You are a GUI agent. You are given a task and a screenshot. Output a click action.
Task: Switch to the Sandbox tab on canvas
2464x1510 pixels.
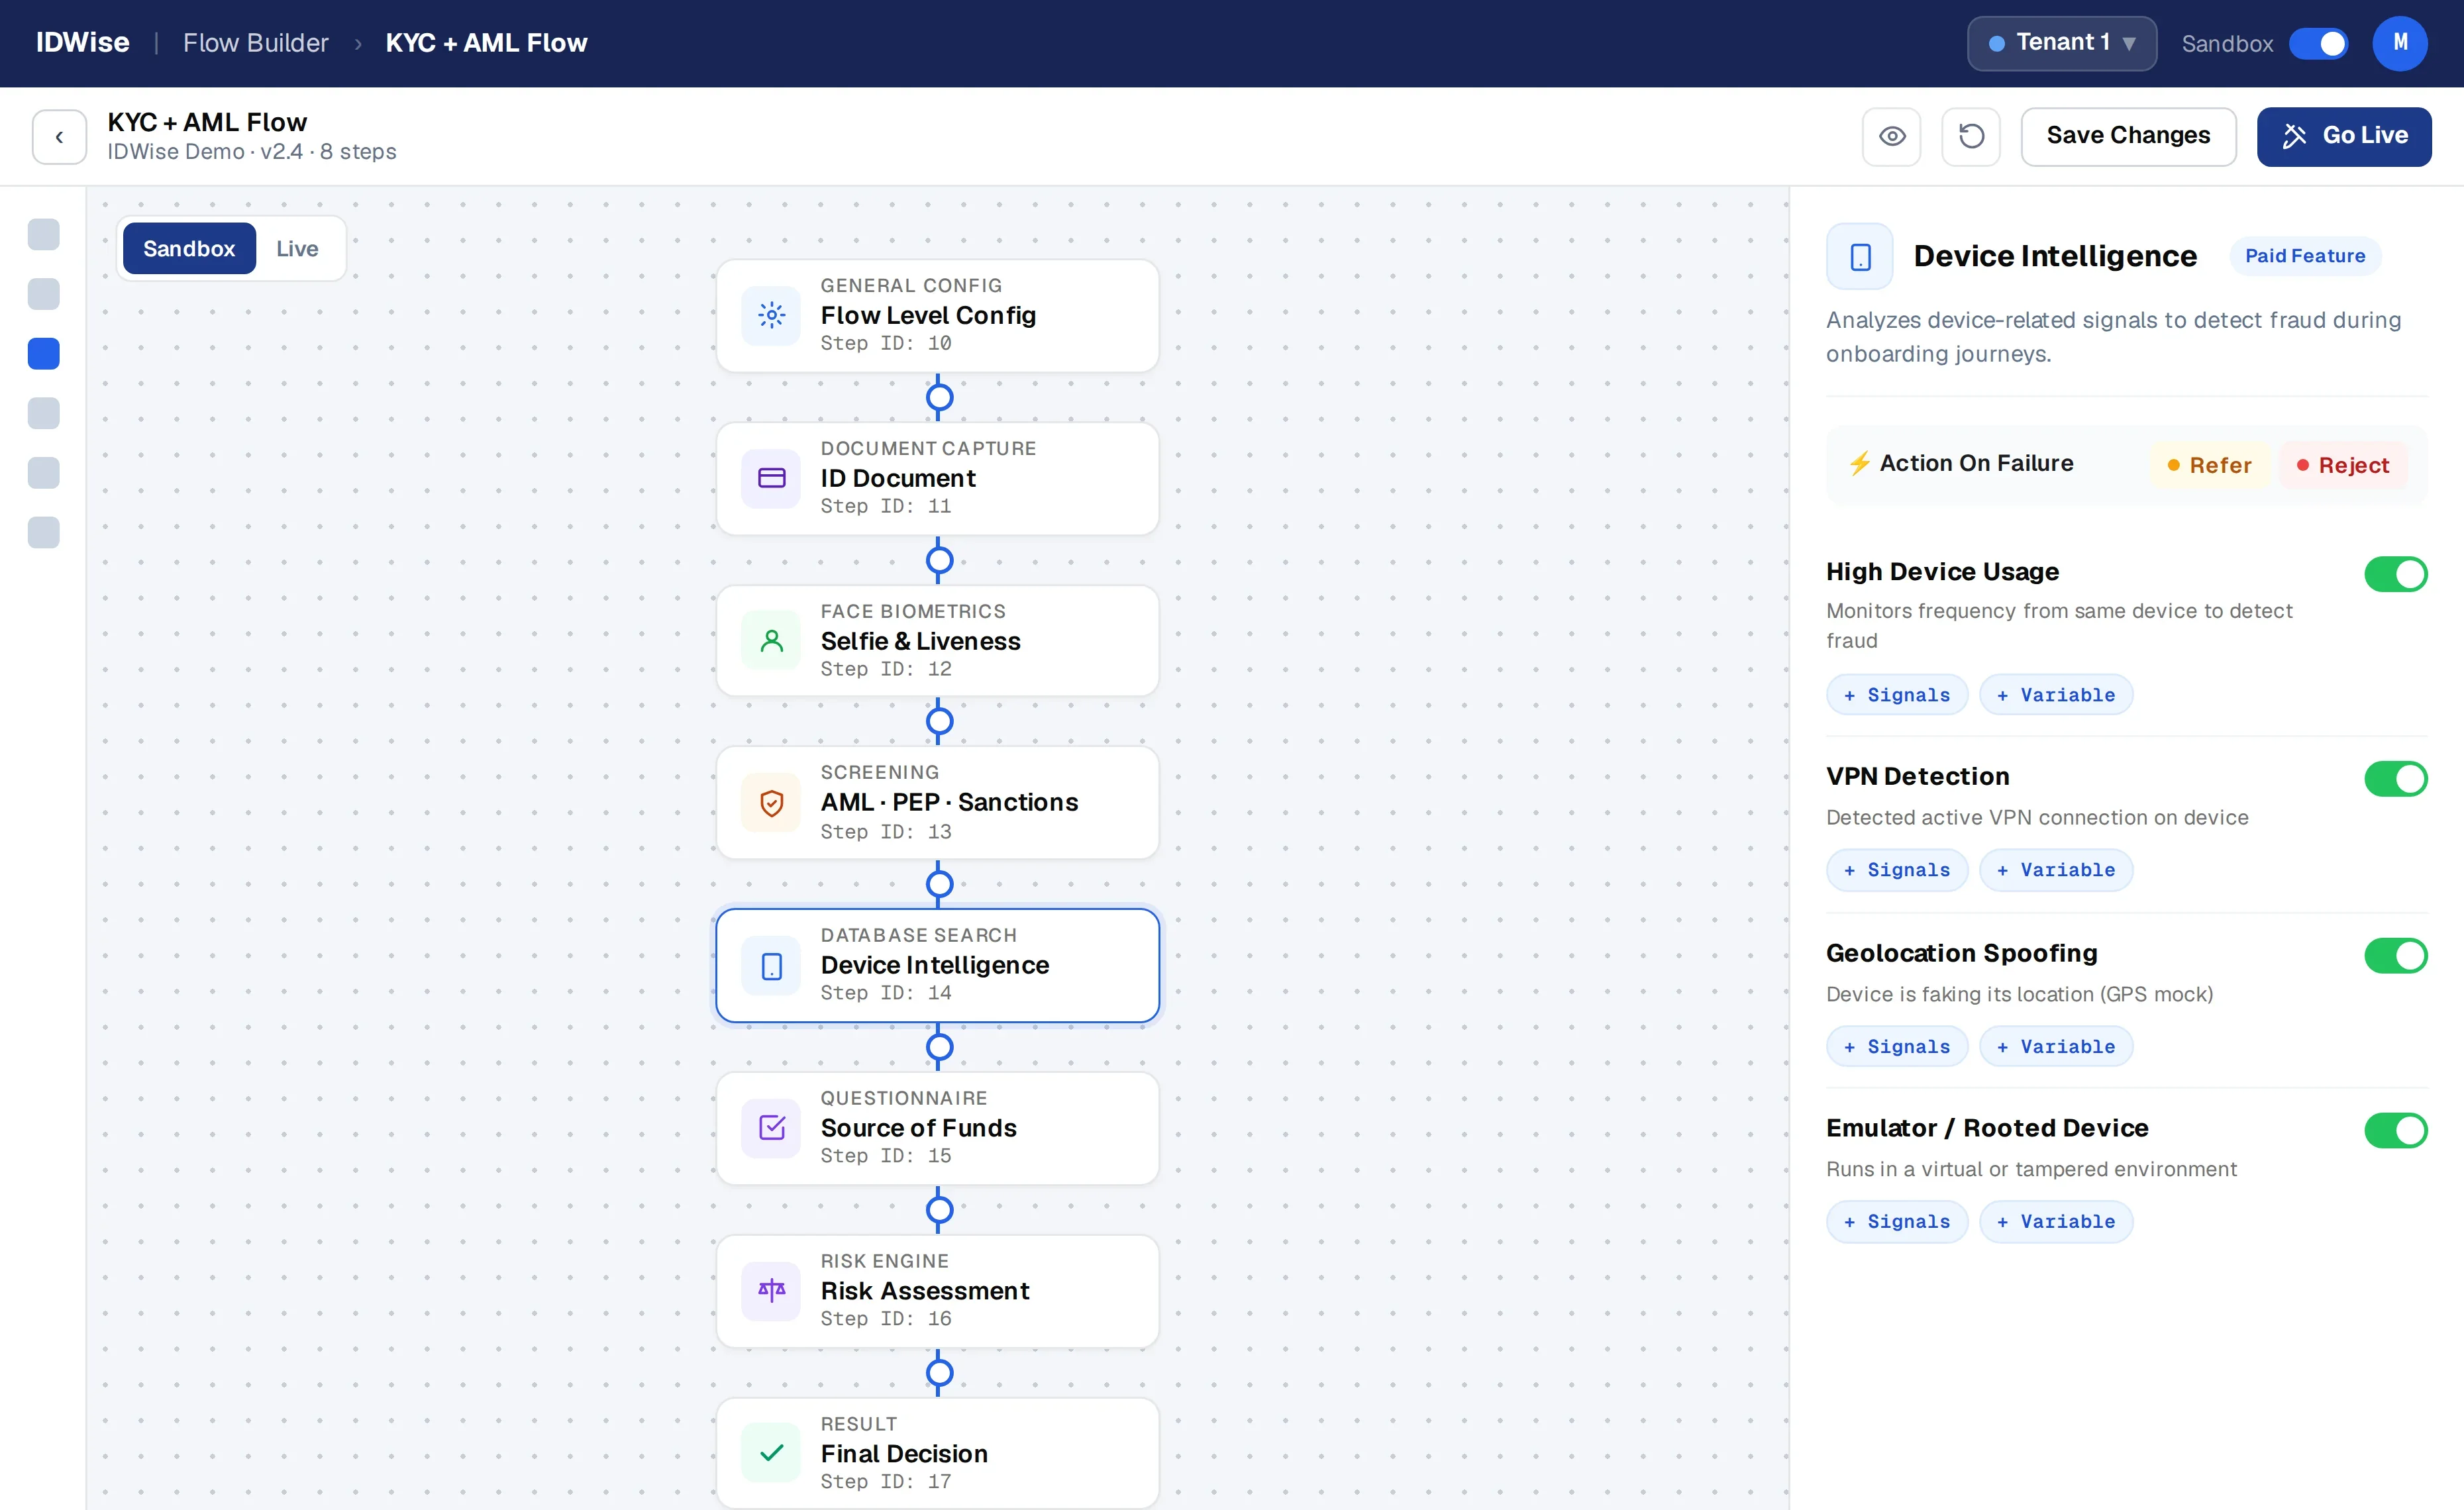coord(189,248)
